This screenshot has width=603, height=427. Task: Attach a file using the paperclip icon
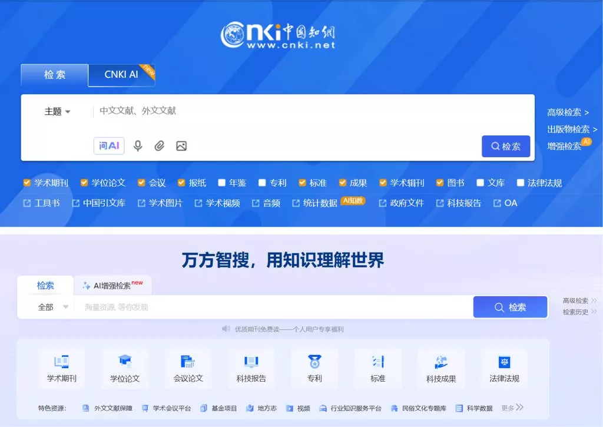pos(159,145)
